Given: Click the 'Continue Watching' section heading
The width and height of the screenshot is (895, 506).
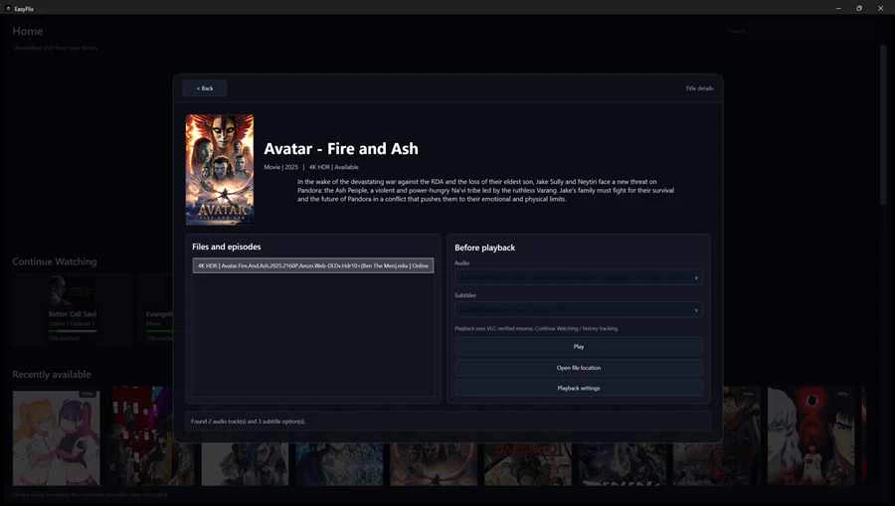Looking at the screenshot, I should tap(55, 261).
